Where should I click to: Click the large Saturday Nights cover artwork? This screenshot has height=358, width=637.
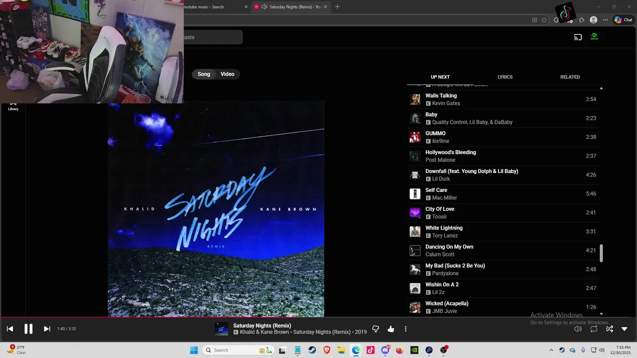[216, 209]
